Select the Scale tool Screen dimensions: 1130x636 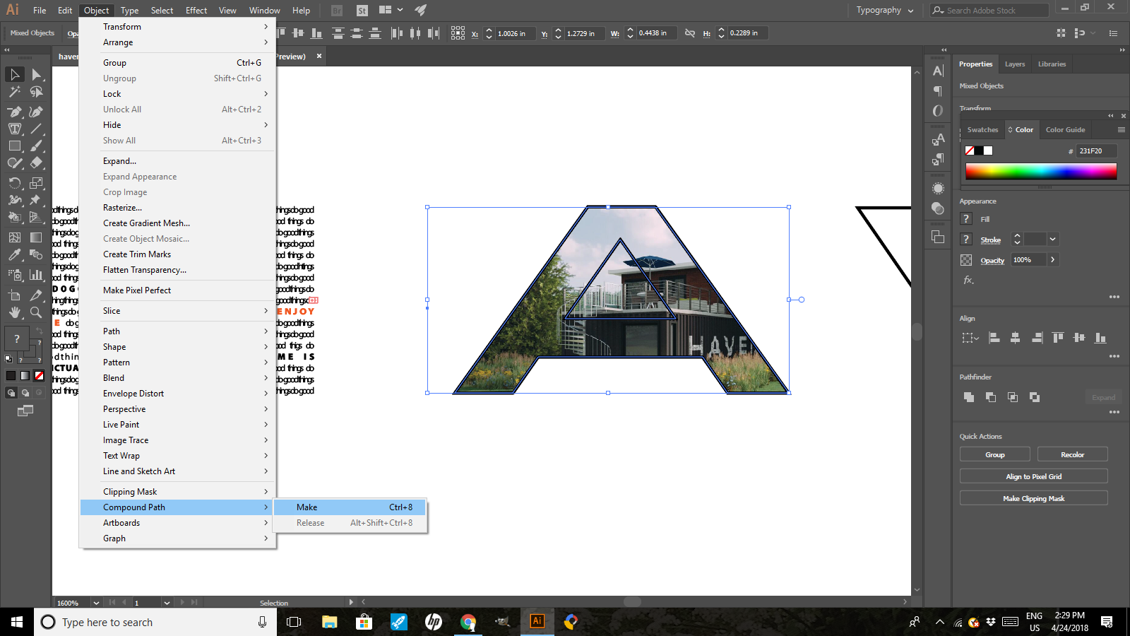36,183
